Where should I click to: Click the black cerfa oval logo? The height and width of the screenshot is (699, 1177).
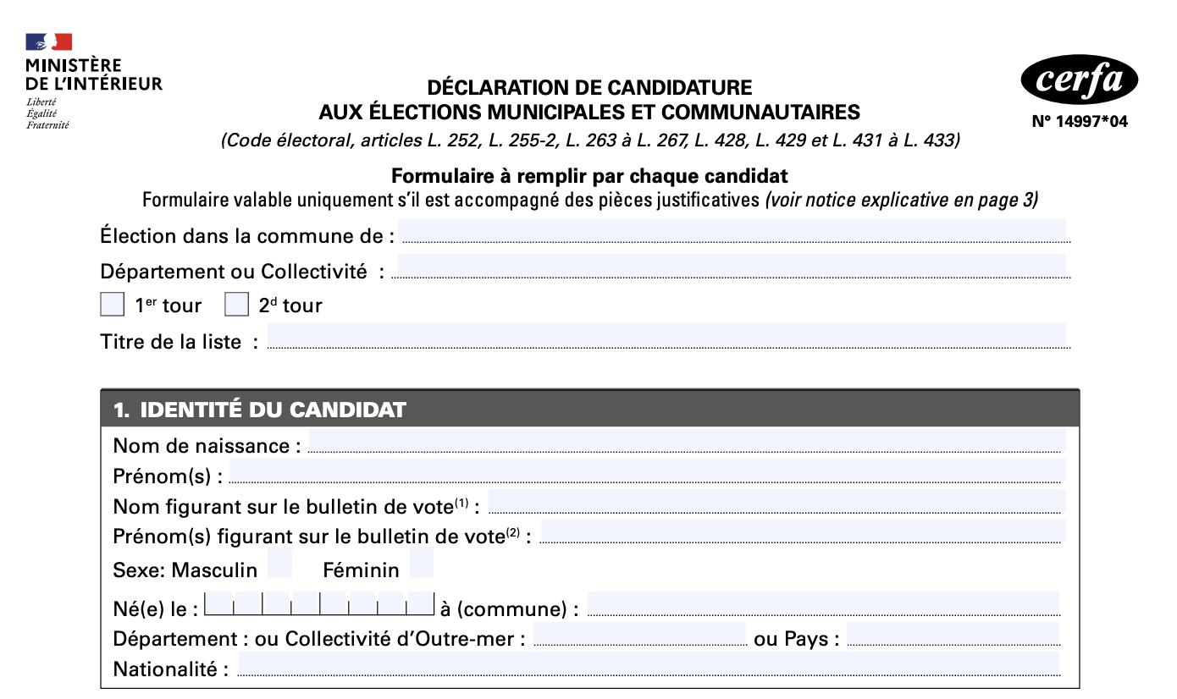pos(1079,80)
